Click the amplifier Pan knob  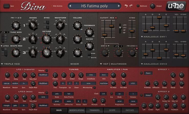123,75
